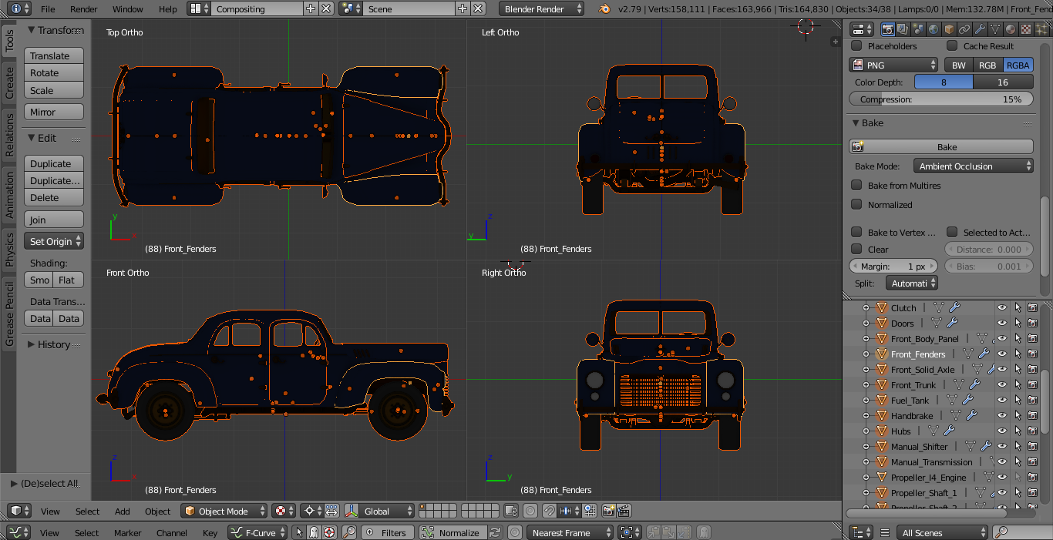
Task: Click the OpenGL render animation clapper icon
Action: pyautogui.click(x=624, y=511)
